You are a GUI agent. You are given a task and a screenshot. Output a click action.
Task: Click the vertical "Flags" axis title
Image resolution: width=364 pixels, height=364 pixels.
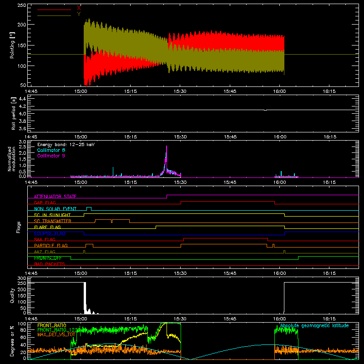[18, 227]
